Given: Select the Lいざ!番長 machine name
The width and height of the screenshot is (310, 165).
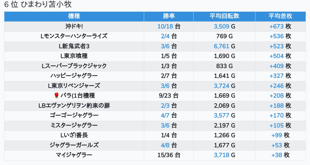Looking at the screenshot, I should (74, 135).
